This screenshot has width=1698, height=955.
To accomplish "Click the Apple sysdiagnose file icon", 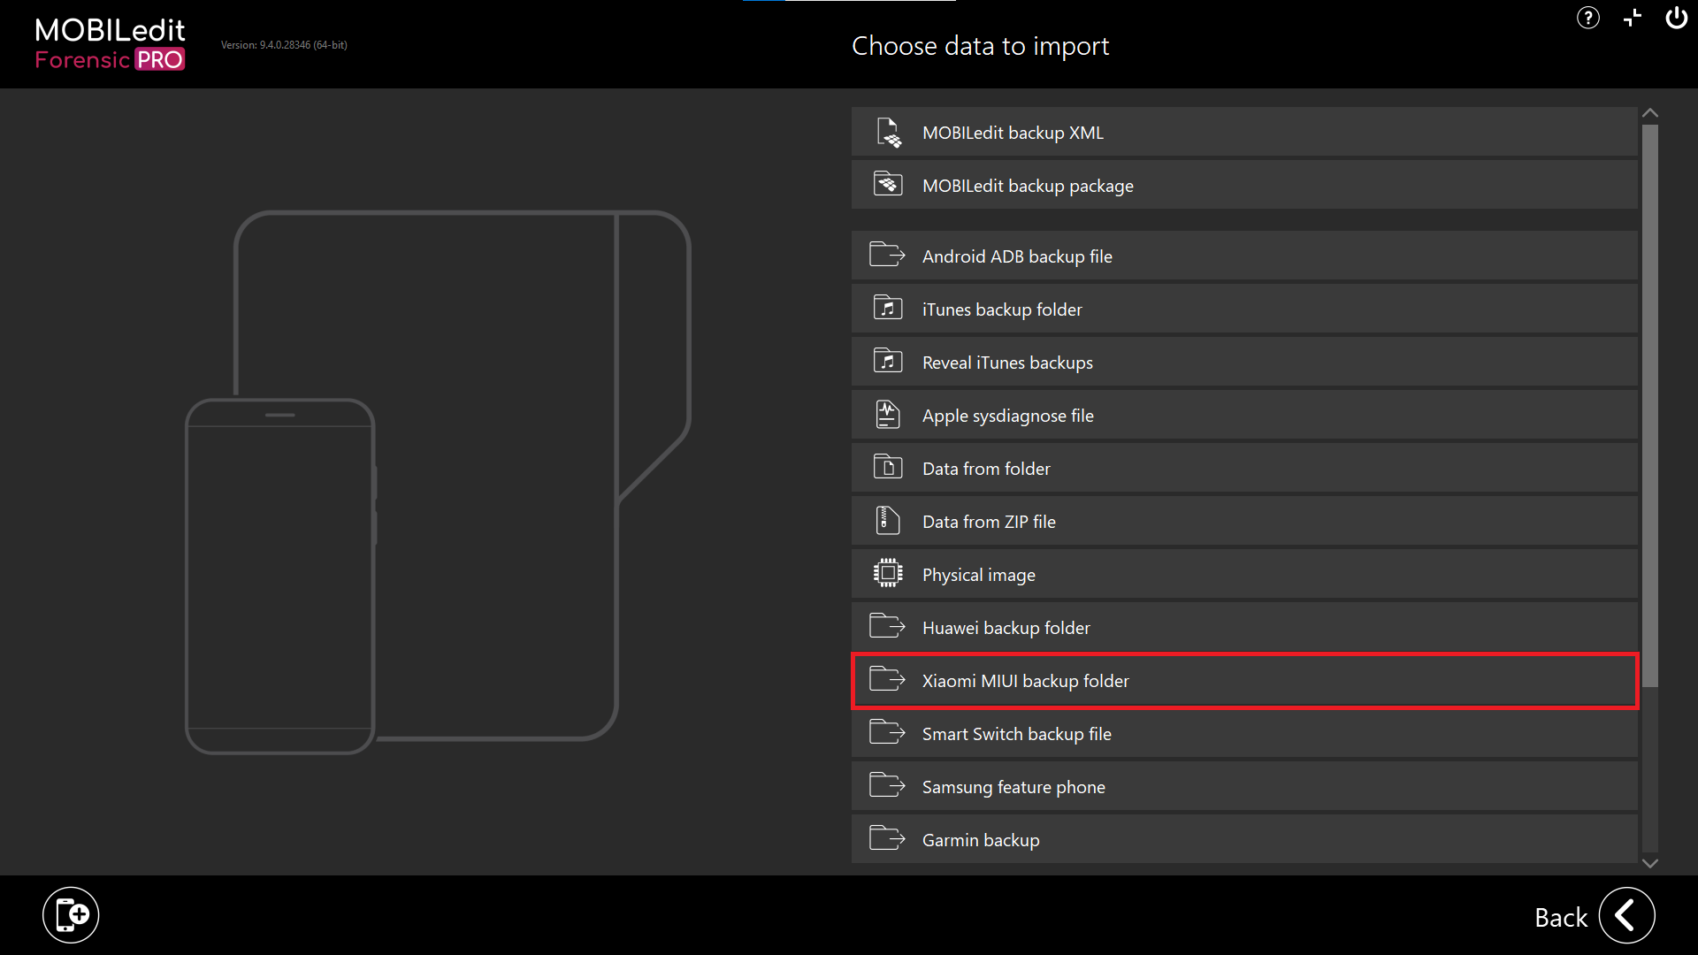I will click(888, 414).
